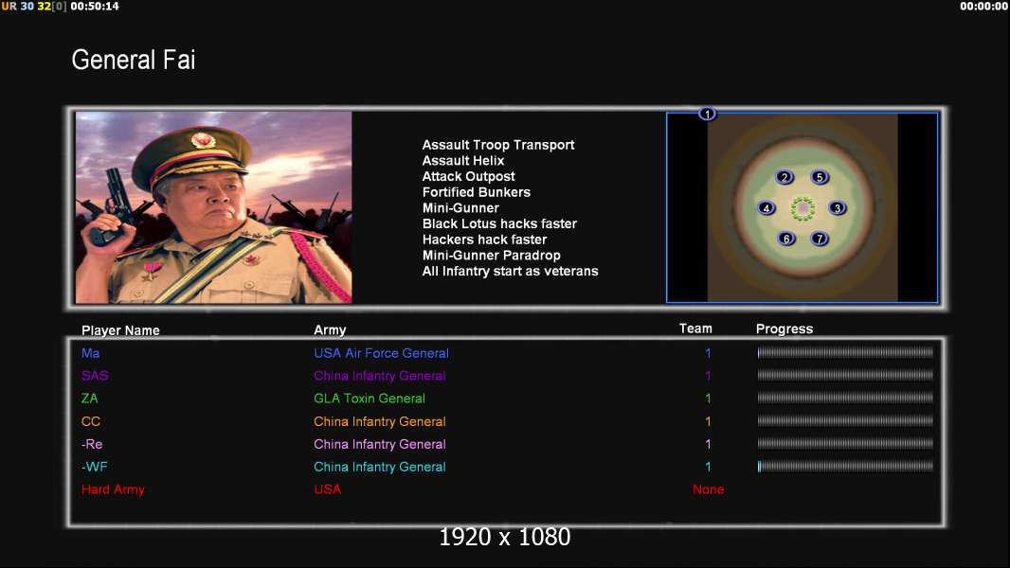
Task: Click Hard Army's 'USA' army text
Action: [x=327, y=489]
